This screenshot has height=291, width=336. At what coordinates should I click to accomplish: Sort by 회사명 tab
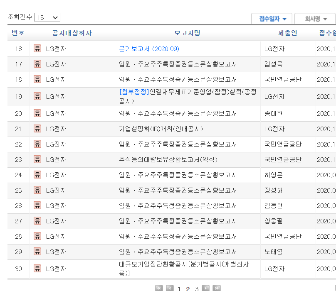coord(315,19)
